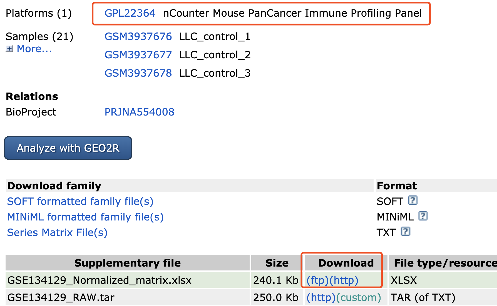Open sample GSM3937676
The image size is (497, 306).
(x=138, y=36)
